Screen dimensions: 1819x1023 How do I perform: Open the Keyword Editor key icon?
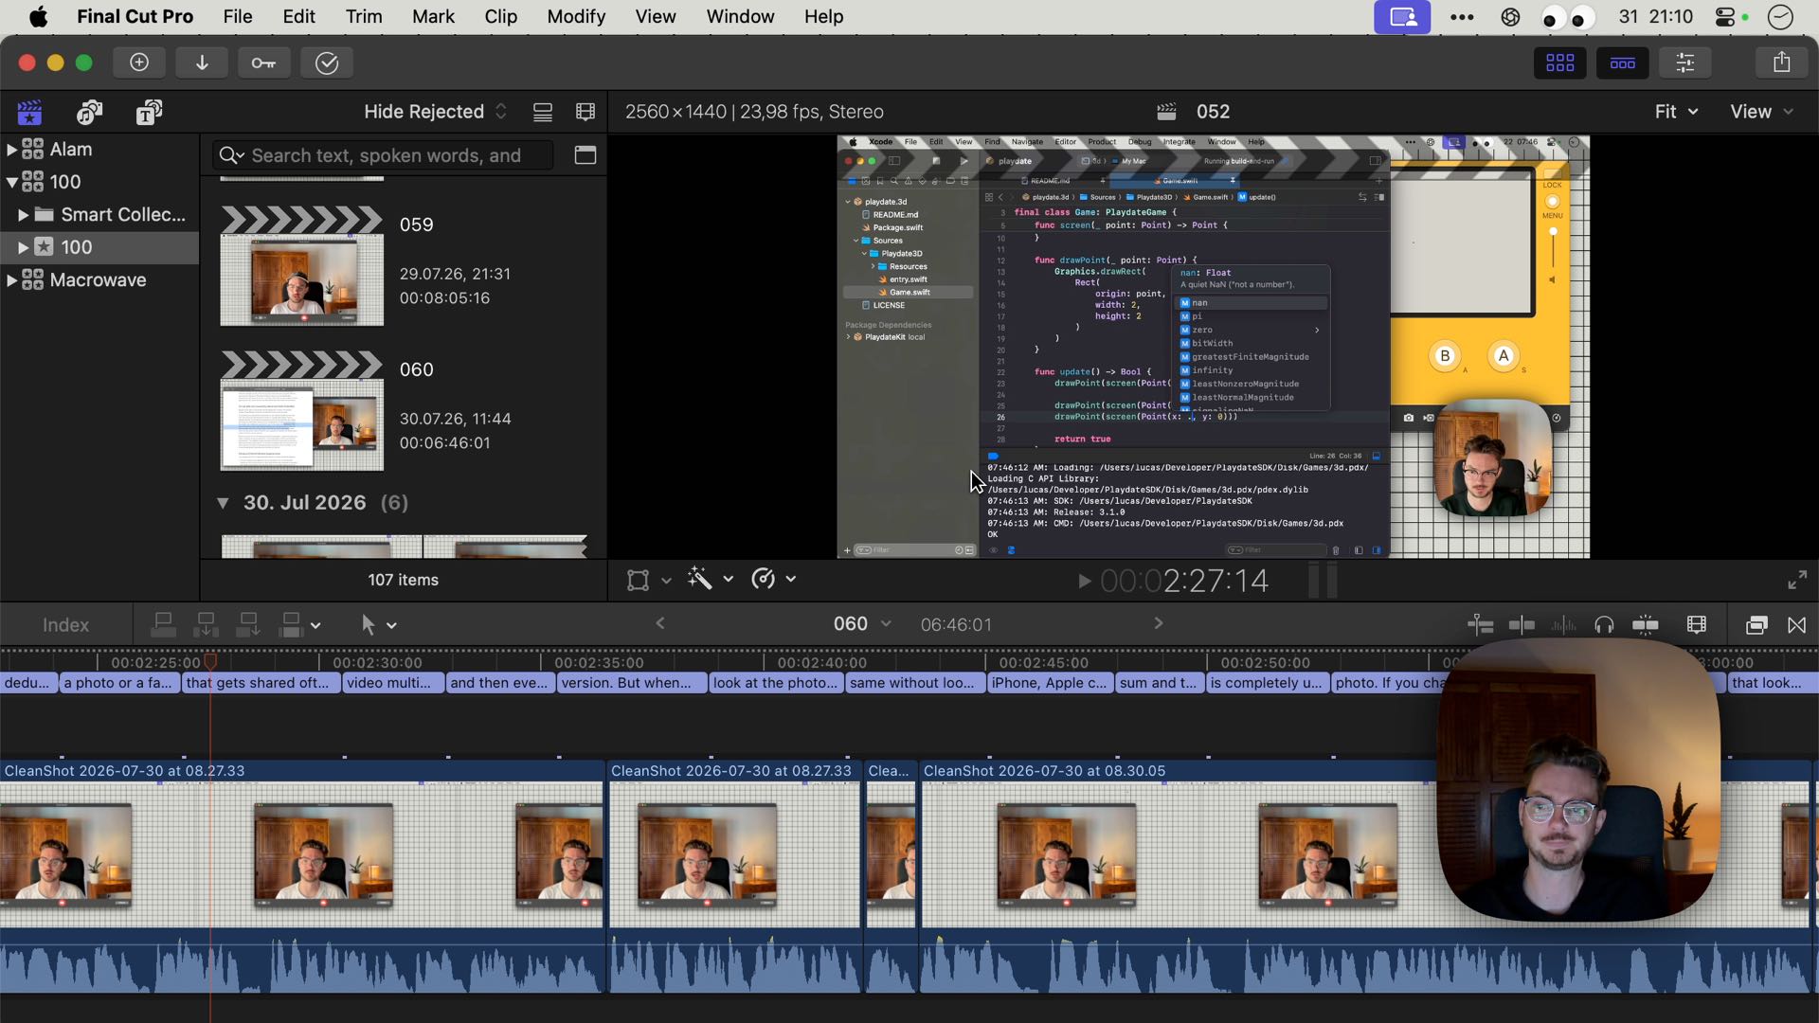pyautogui.click(x=263, y=63)
